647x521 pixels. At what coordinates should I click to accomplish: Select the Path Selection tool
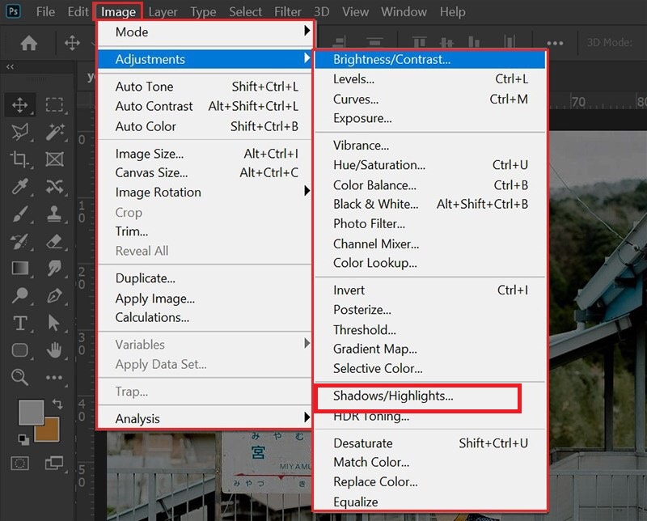53,323
